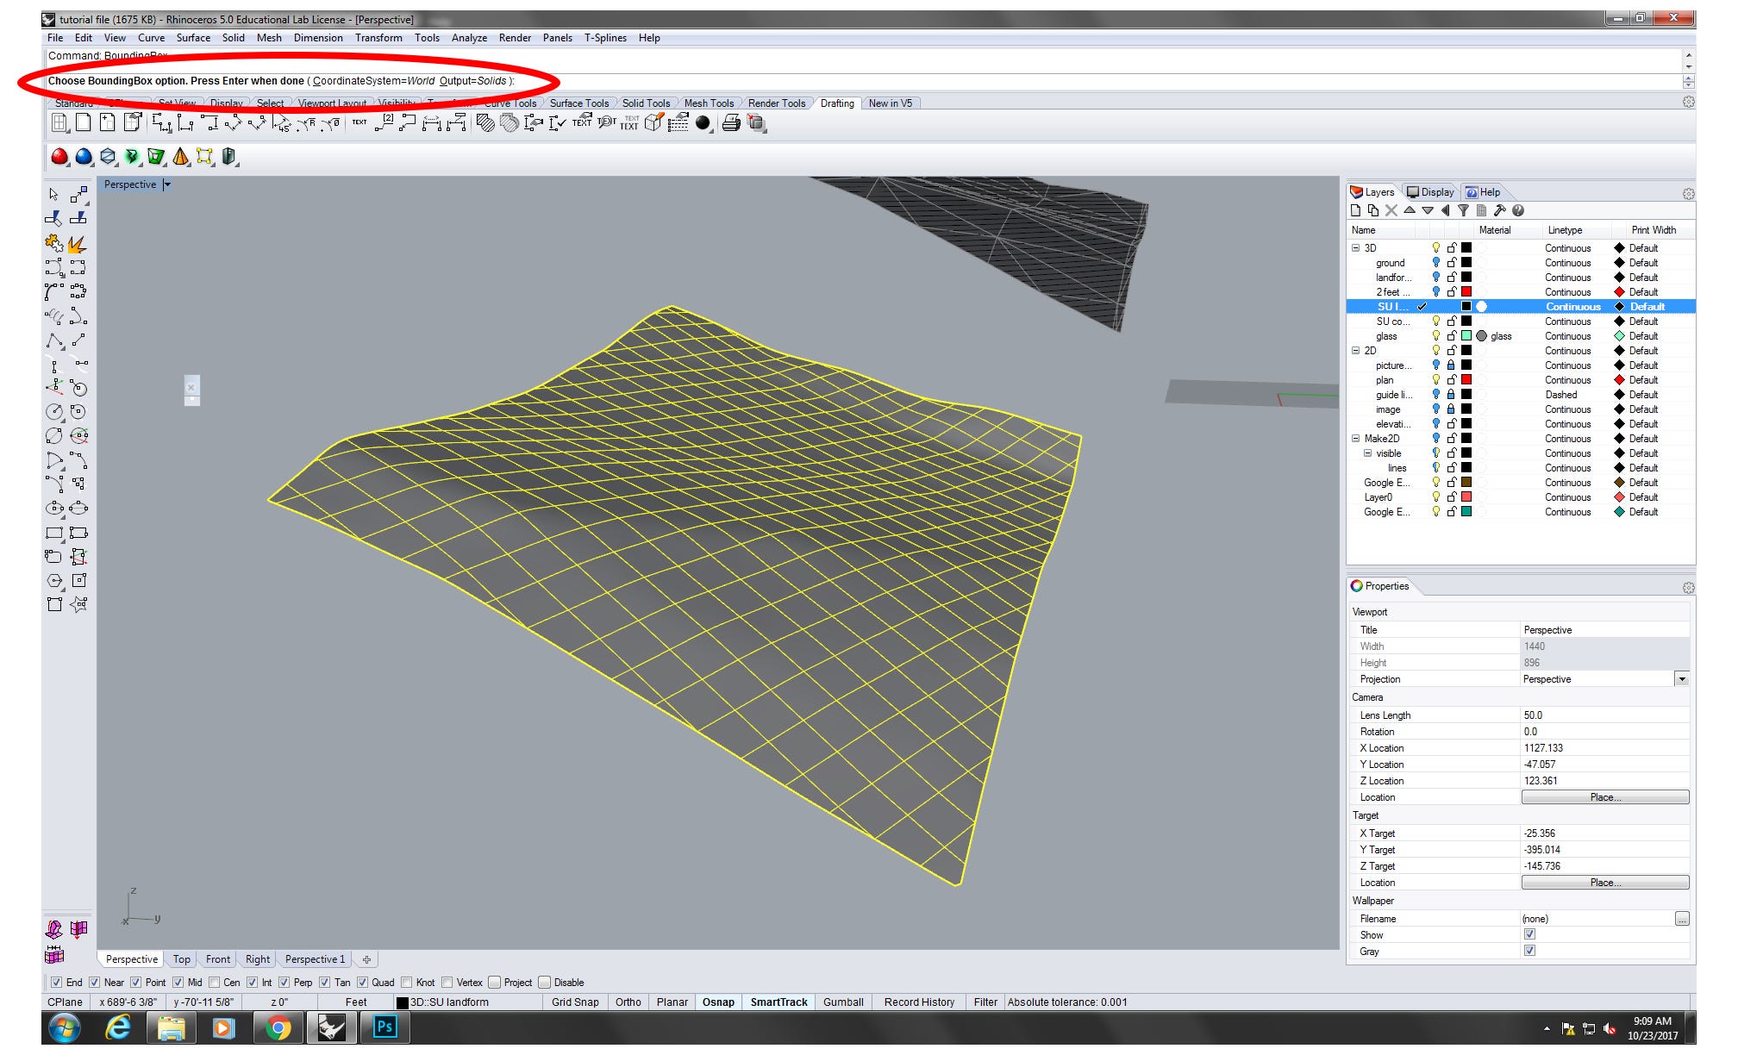Collapse the Make2D layer group
The image size is (1738, 1055).
pos(1355,439)
